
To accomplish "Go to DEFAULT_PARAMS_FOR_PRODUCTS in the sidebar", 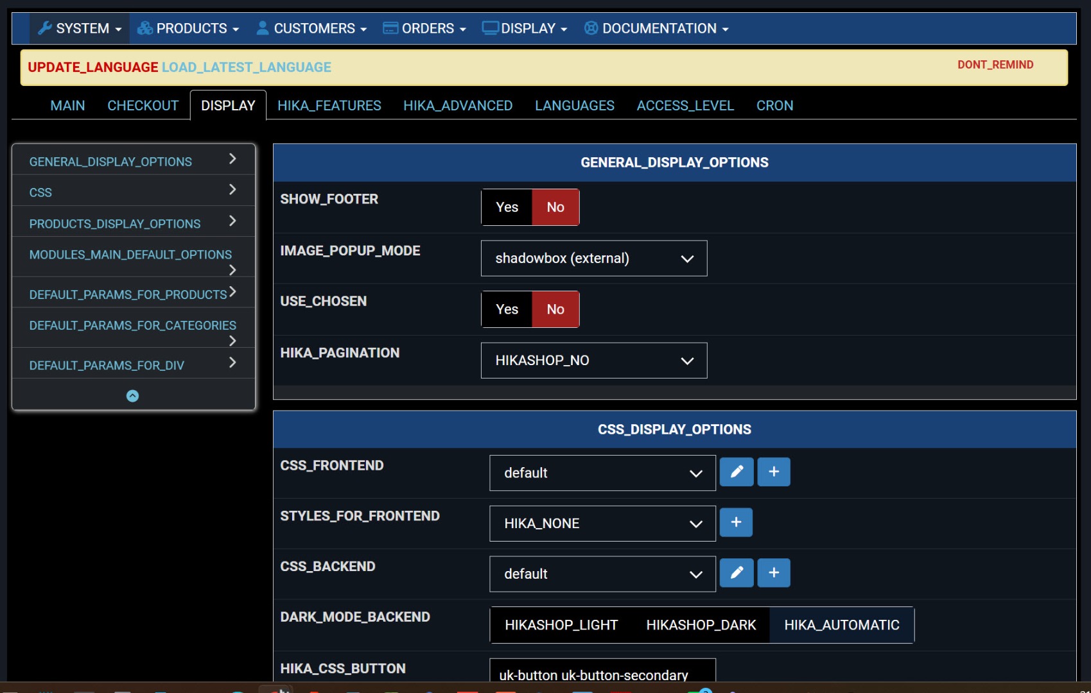I will [x=134, y=293].
